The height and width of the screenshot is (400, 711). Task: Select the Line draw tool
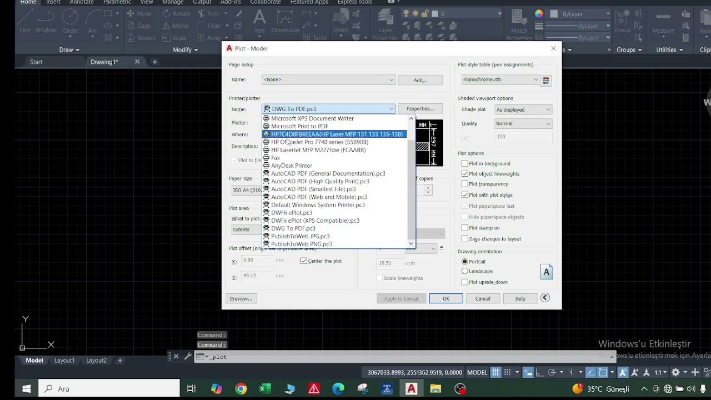pyautogui.click(x=25, y=21)
